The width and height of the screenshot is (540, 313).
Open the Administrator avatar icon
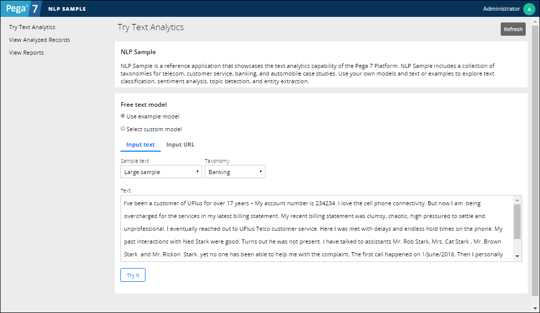coord(529,9)
